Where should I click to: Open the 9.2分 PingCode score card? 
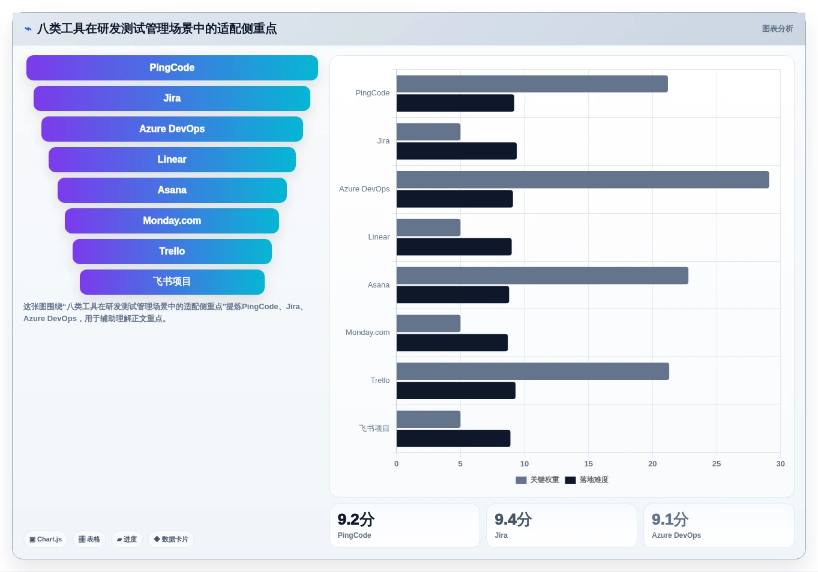point(404,526)
